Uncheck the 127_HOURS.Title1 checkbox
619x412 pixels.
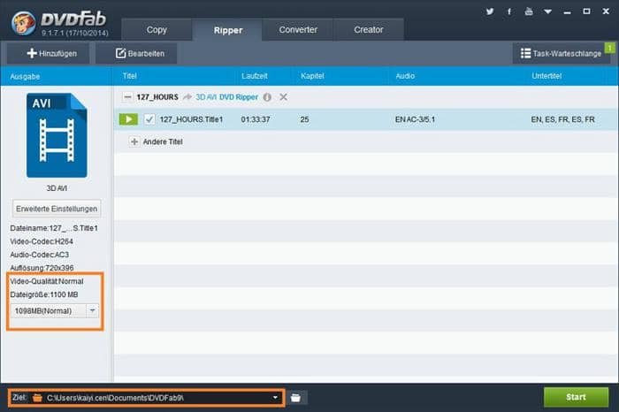click(x=149, y=119)
